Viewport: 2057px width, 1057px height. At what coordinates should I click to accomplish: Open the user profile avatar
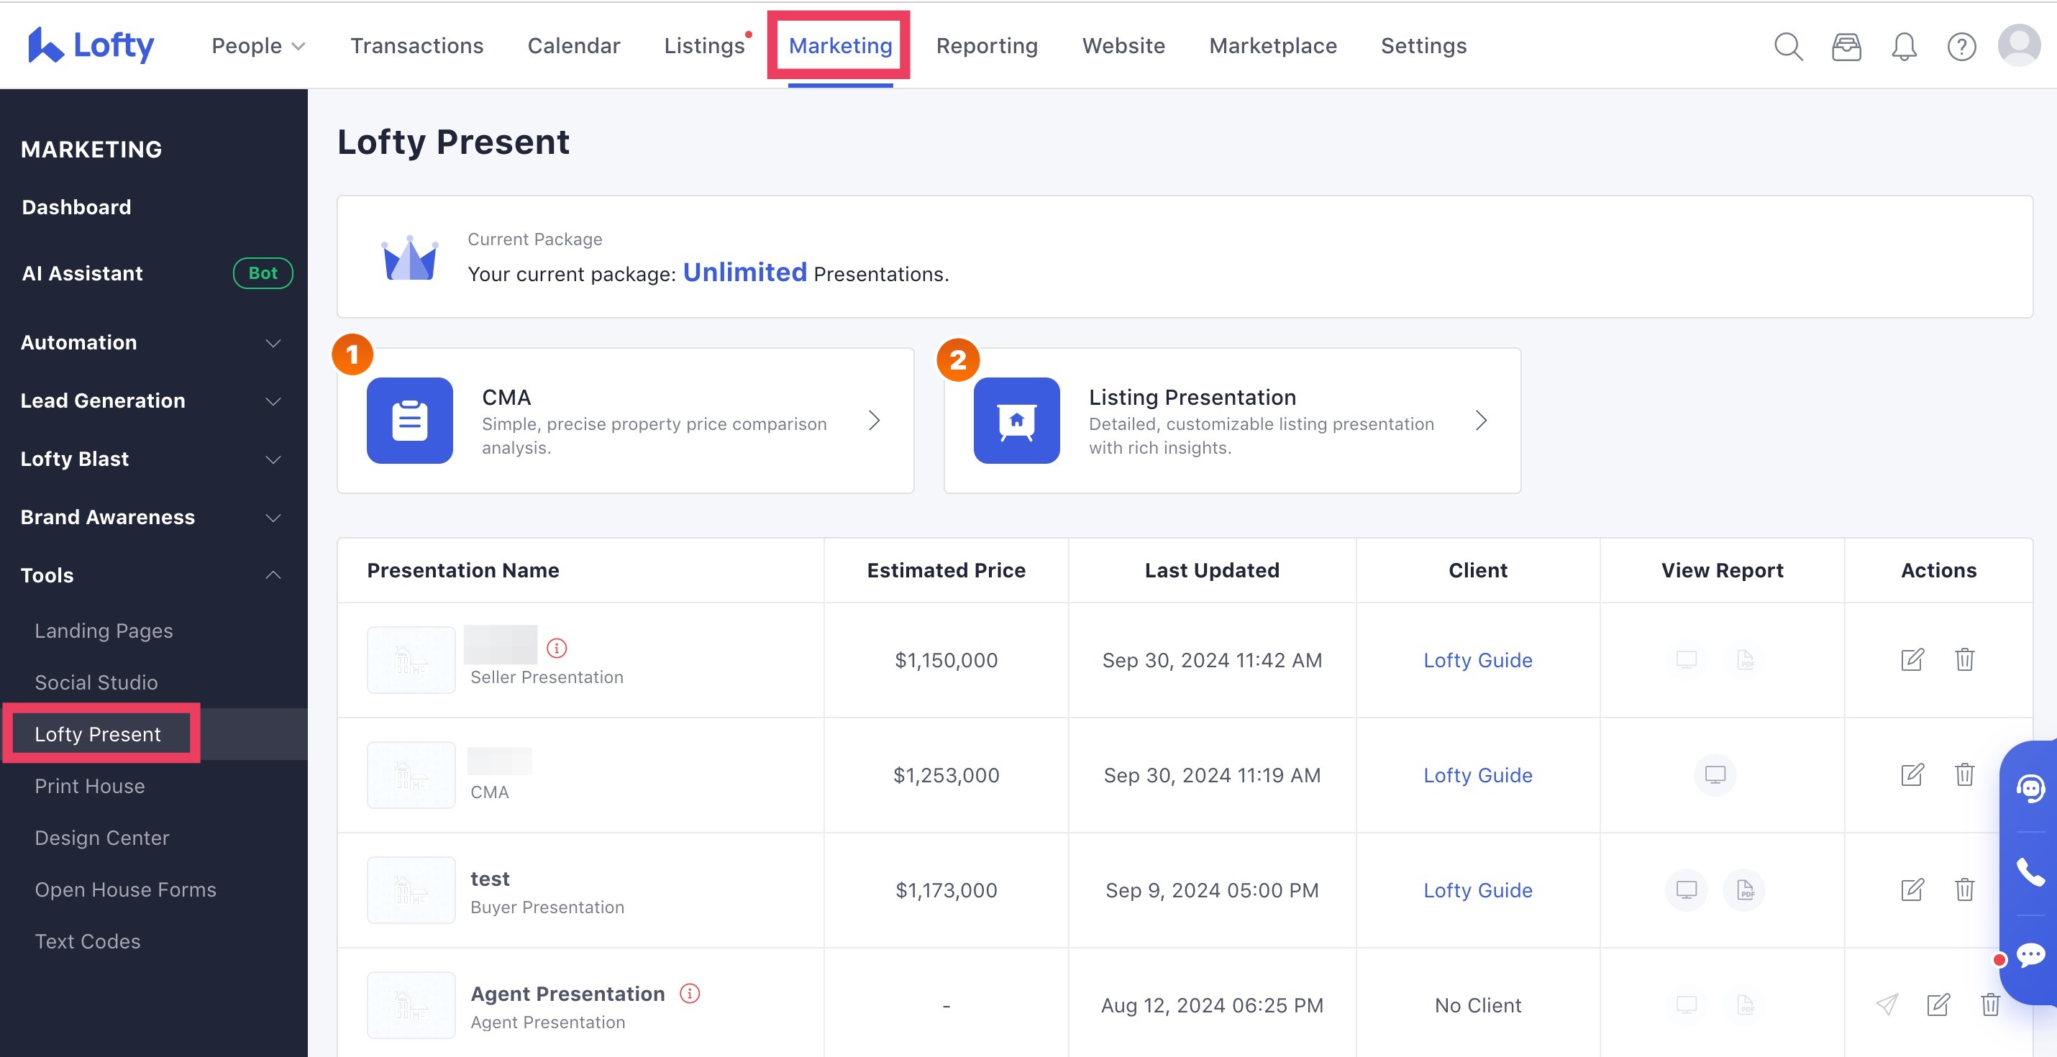[2019, 45]
